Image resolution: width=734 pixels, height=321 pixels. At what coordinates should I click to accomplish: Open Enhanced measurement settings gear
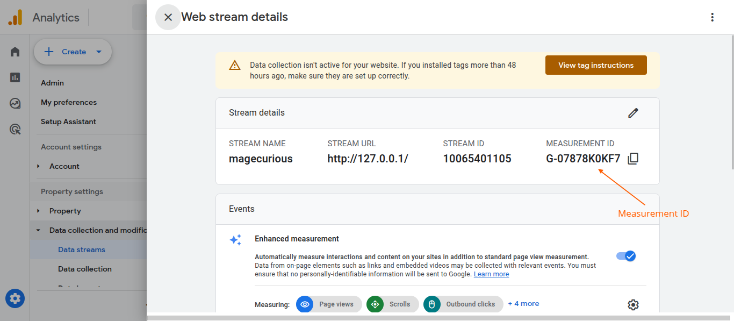633,304
